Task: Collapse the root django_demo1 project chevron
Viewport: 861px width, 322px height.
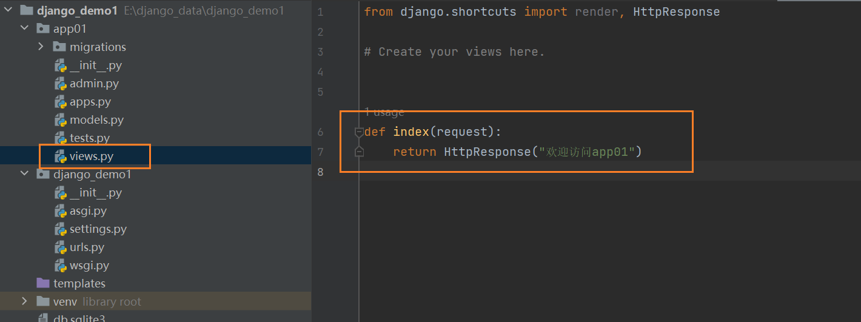Action: (7, 10)
